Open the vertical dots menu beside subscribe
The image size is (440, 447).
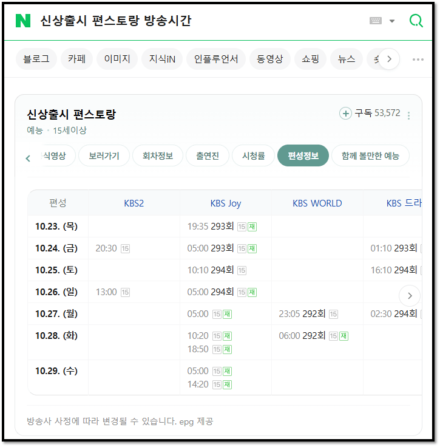[408, 115]
